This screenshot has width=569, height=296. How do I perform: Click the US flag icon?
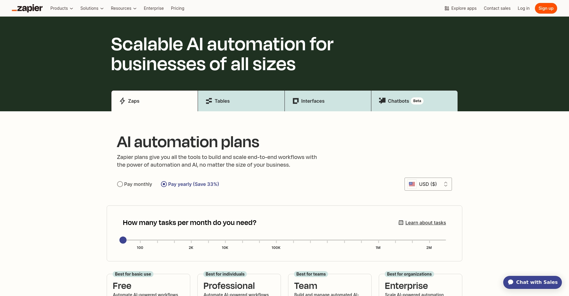(412, 184)
